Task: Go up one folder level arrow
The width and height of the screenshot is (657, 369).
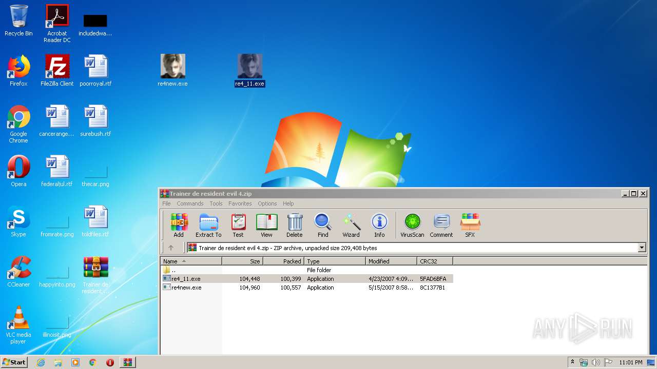Action: click(171, 248)
